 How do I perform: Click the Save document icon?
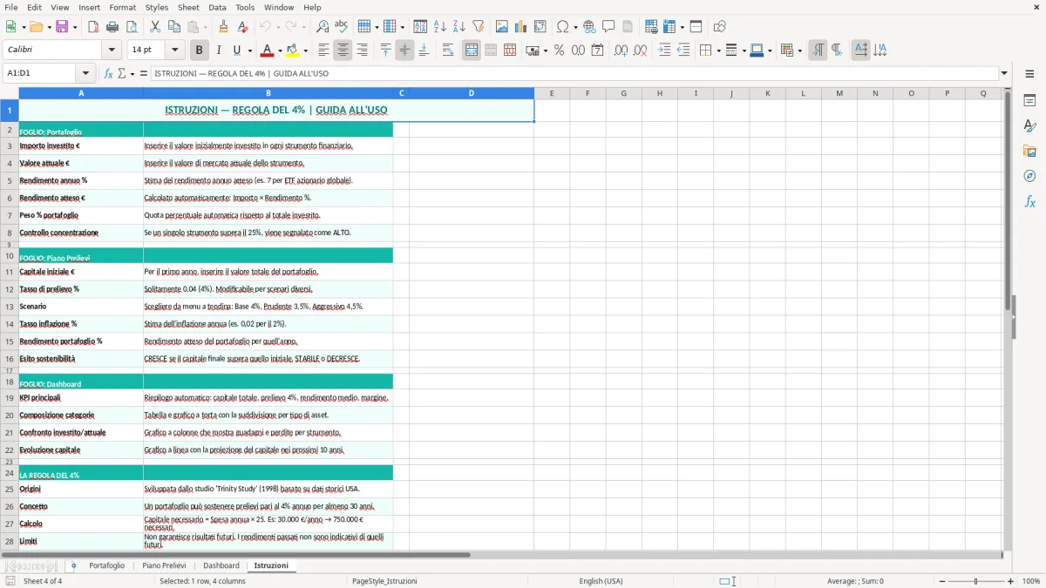pos(62,27)
